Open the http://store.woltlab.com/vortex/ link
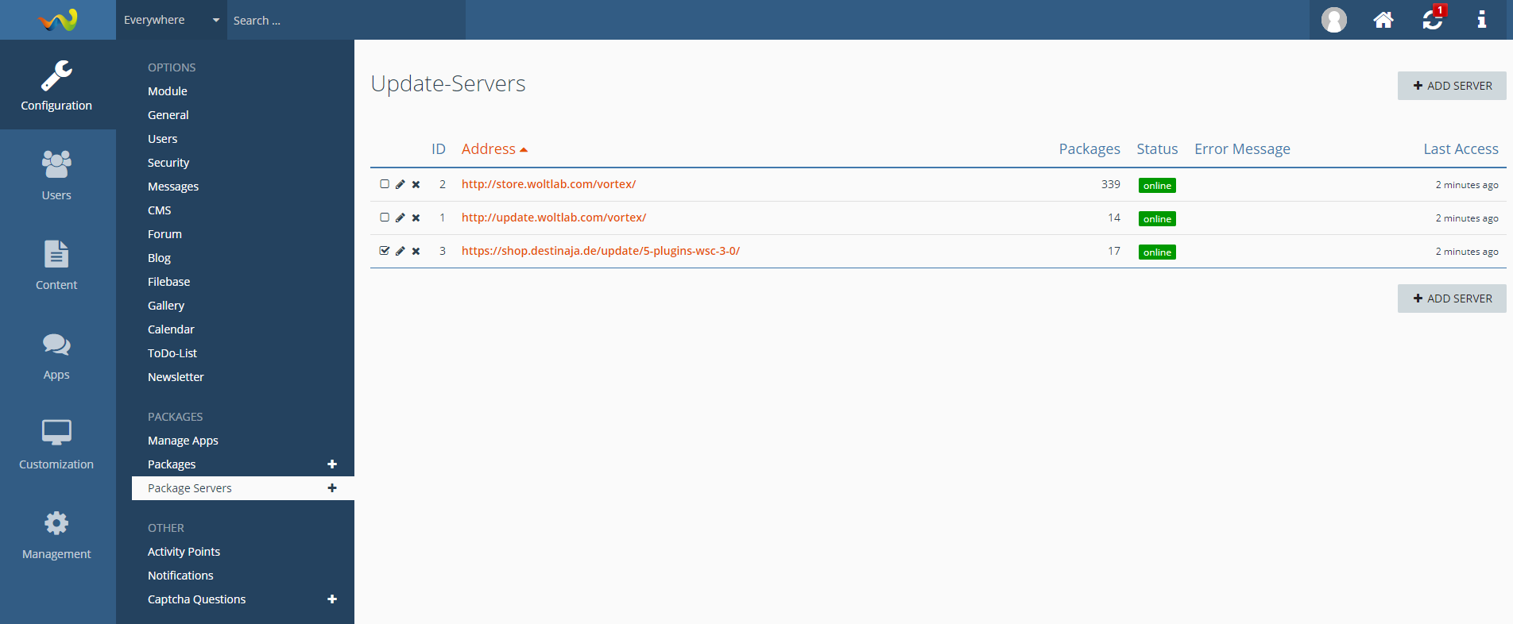 click(x=548, y=184)
